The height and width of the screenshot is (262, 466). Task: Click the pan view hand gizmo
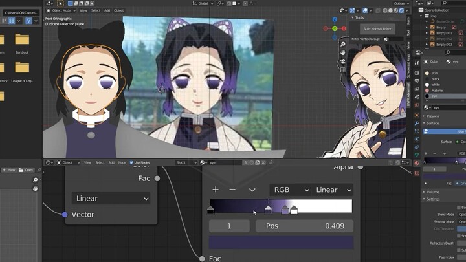pos(343,52)
